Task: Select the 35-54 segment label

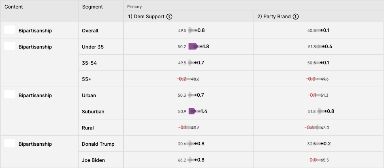Action: (90, 63)
